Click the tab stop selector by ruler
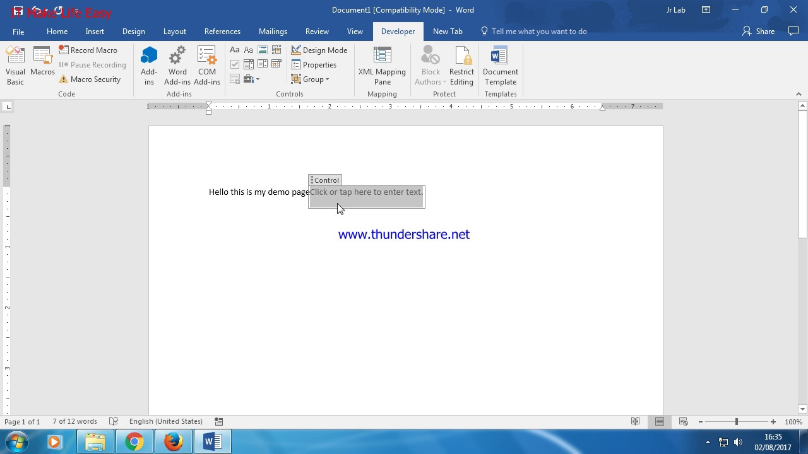The image size is (808, 454). coord(8,107)
